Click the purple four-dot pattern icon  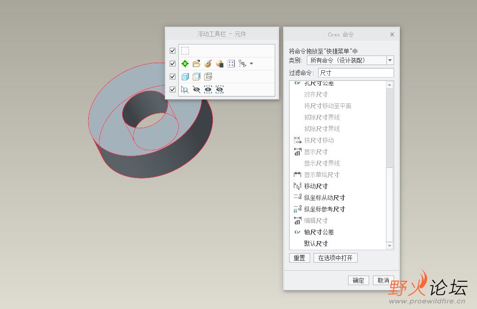231,64
